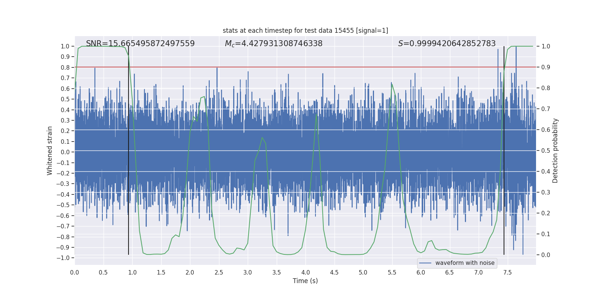Viewport: 596px width, 298px height.
Task: Click the 7.5 tick on the time axis
Action: (x=507, y=273)
